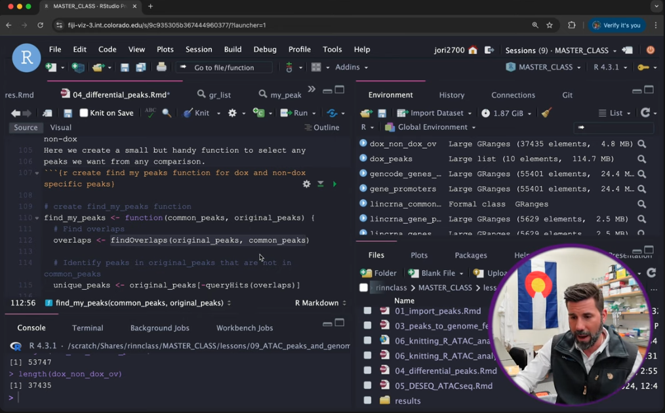665x413 pixels.
Task: Click the Knit button
Action: pyautogui.click(x=197, y=113)
